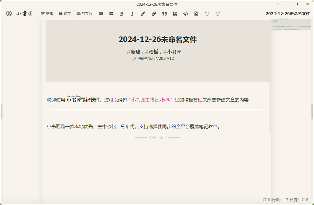Click the cursor position [7:0] indicator
Screen dimensions: 314x205
267,200
